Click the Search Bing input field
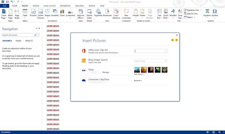This screenshot has height=134, width=225. [151, 61]
